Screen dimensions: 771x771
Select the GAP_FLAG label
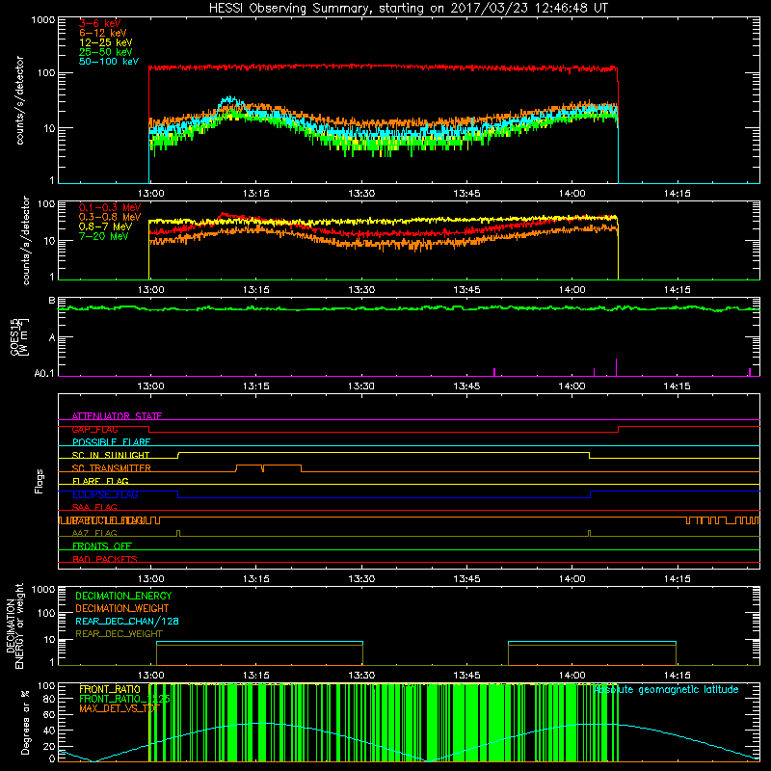94,429
